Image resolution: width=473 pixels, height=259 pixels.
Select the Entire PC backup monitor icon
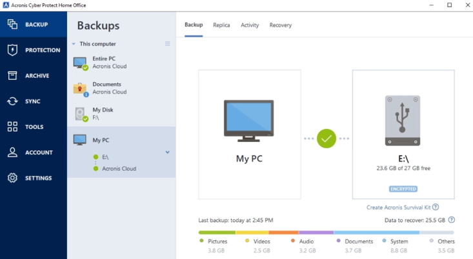[81, 64]
